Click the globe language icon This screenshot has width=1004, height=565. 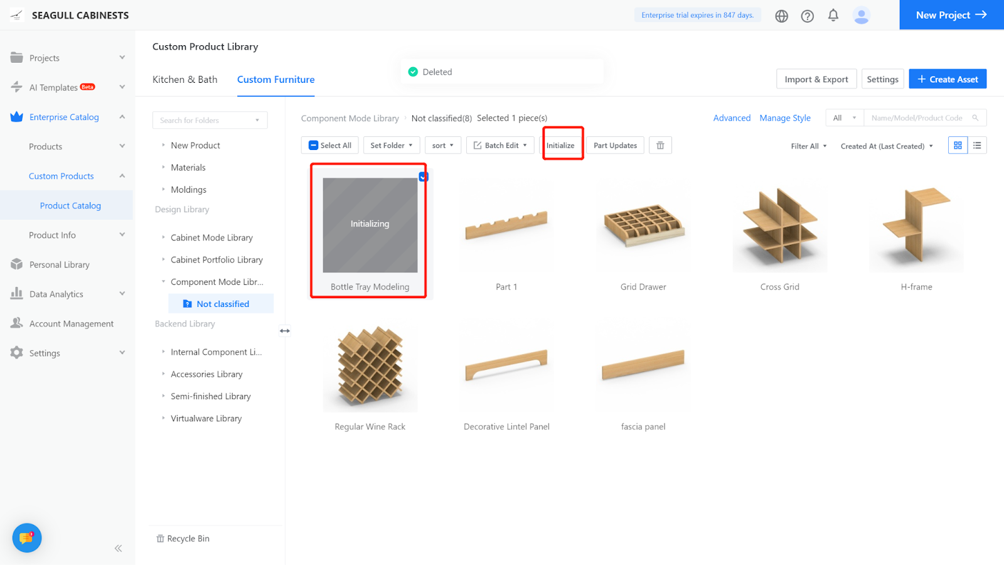coord(781,16)
